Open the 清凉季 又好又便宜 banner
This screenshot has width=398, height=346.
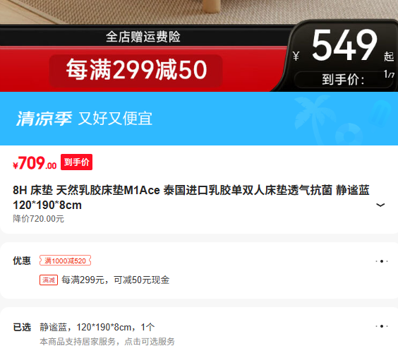point(199,119)
